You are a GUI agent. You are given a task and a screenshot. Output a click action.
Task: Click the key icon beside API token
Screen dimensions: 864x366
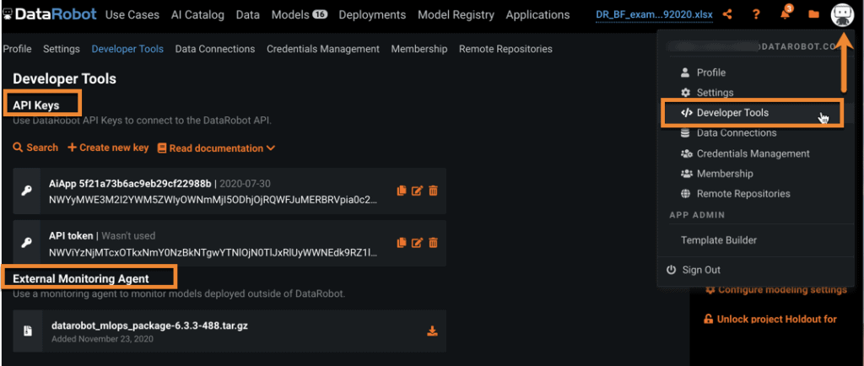(26, 243)
